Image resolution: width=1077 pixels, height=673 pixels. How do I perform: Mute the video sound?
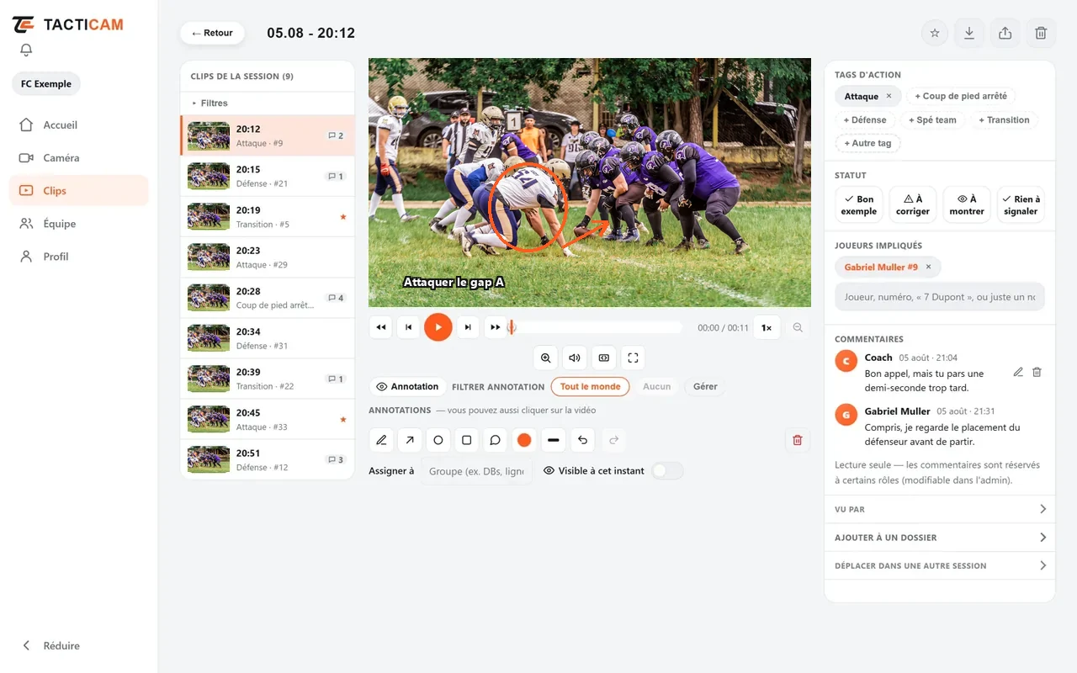click(575, 358)
